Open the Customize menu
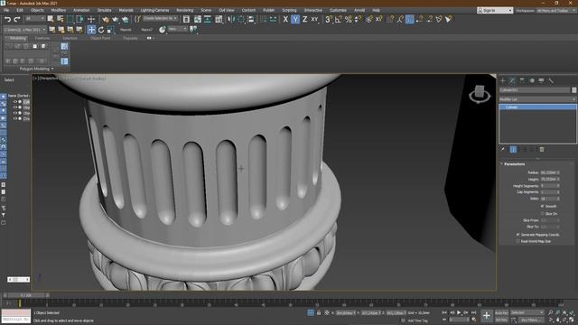Screen dimensions: 578x325 338,10
